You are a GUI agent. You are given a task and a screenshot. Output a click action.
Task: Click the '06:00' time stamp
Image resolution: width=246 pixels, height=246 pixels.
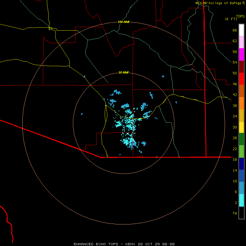[x=168, y=244]
